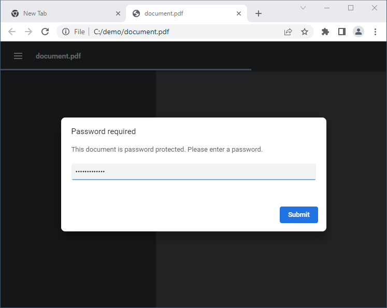Open the Chrome three-dot menu
387x308 pixels.
click(x=375, y=32)
